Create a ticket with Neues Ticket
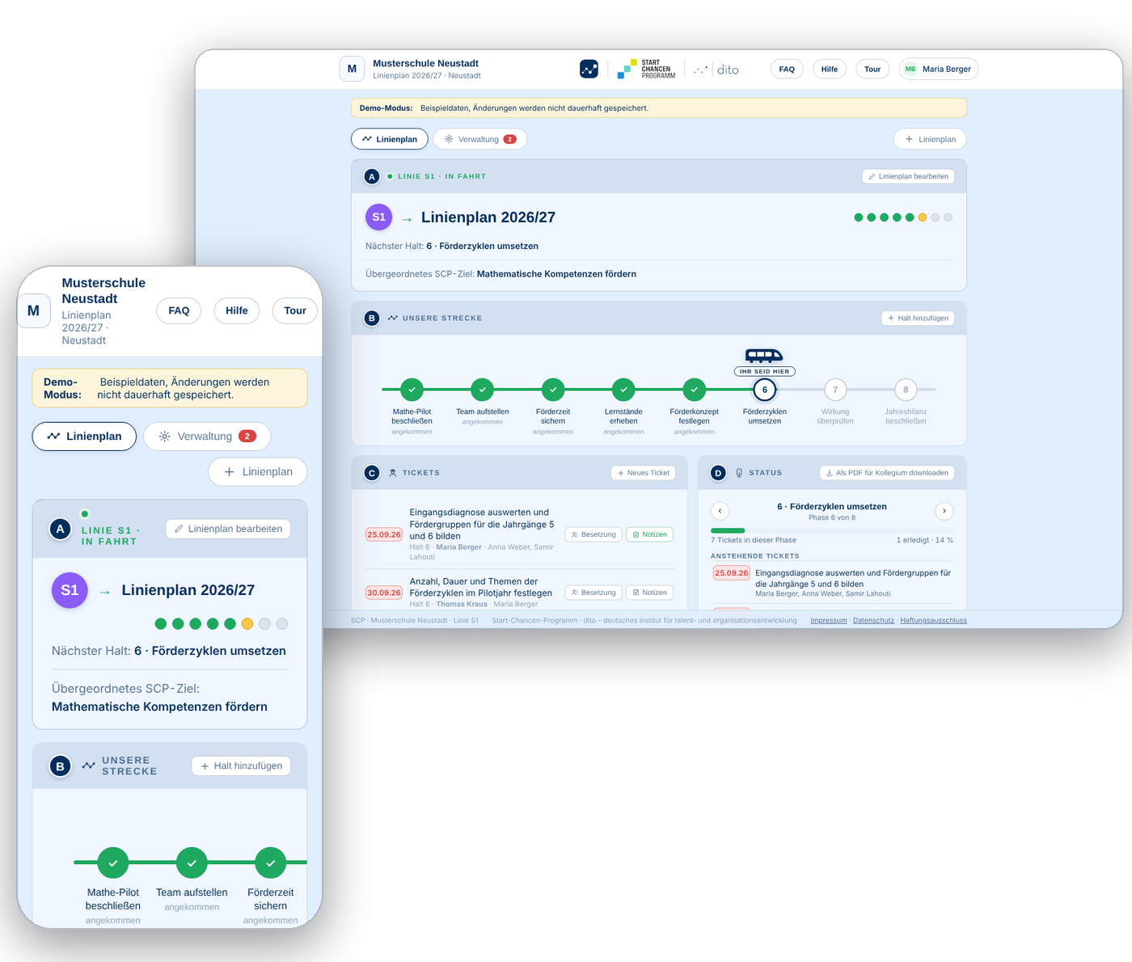Image resolution: width=1132 pixels, height=962 pixels. click(x=644, y=473)
